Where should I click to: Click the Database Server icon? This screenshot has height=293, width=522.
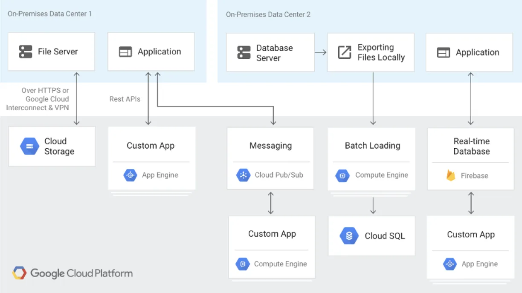point(244,53)
